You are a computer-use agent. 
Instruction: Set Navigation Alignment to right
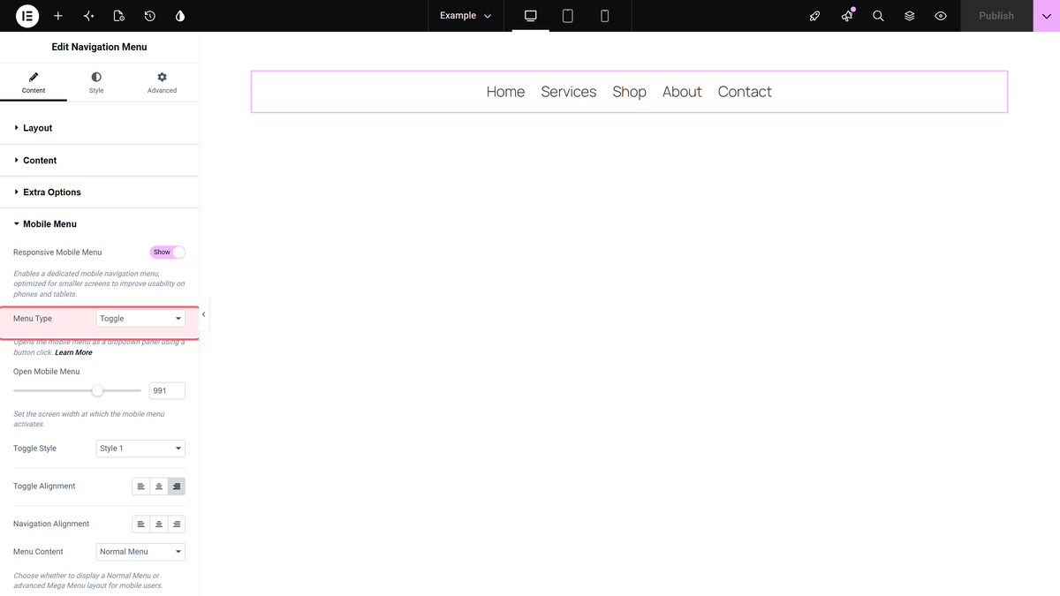click(x=177, y=524)
